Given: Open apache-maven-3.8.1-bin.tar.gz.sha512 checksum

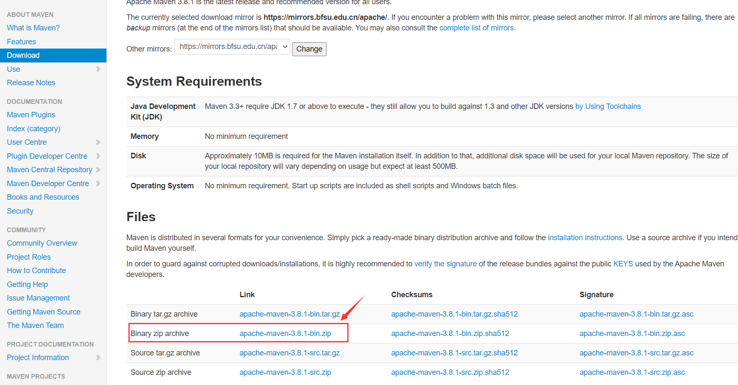Looking at the screenshot, I should pos(455,314).
